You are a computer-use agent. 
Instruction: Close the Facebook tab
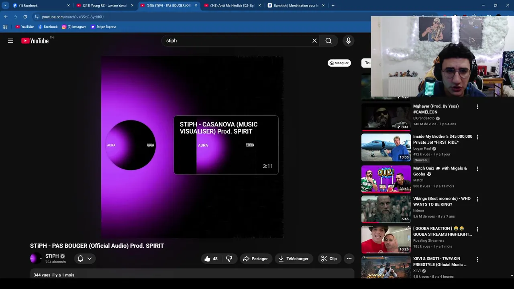pos(68,6)
